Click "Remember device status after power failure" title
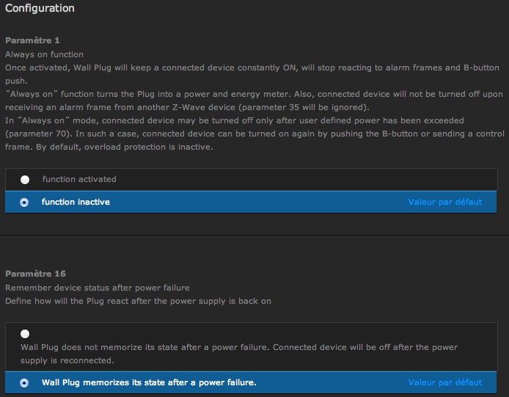This screenshot has width=509, height=397. [x=98, y=288]
